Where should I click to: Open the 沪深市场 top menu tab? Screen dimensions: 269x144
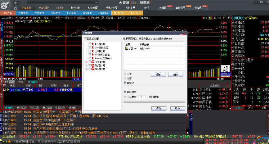pos(26,7)
